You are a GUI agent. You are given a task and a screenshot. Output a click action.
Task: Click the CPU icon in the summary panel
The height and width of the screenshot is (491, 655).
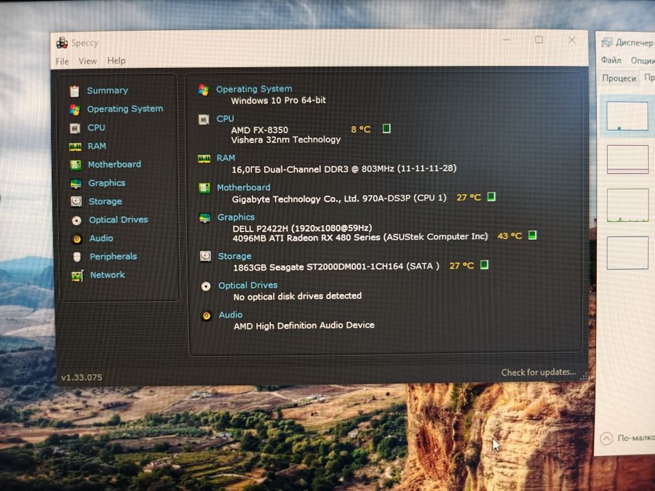pyautogui.click(x=204, y=120)
